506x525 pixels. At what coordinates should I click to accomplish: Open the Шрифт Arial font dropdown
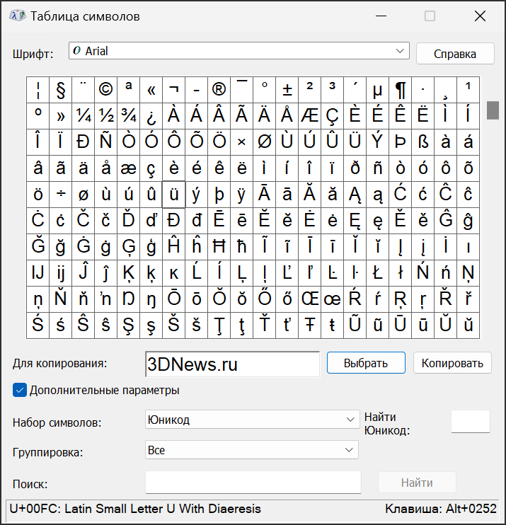tap(239, 51)
